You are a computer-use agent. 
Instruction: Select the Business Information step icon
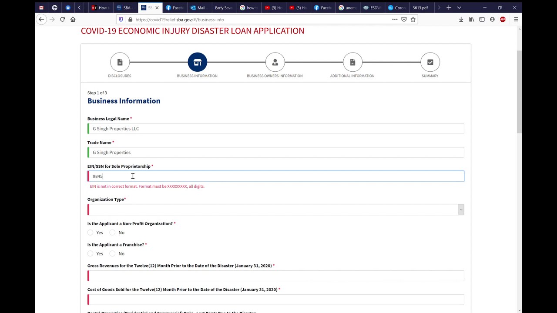tap(198, 62)
